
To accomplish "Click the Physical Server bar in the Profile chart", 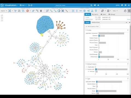I will 102,43.
